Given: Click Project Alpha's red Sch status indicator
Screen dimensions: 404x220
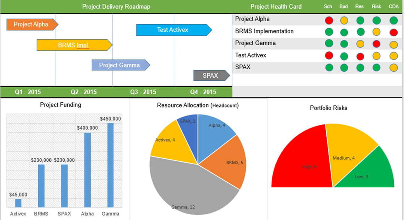Looking at the screenshot, I should (x=329, y=20).
